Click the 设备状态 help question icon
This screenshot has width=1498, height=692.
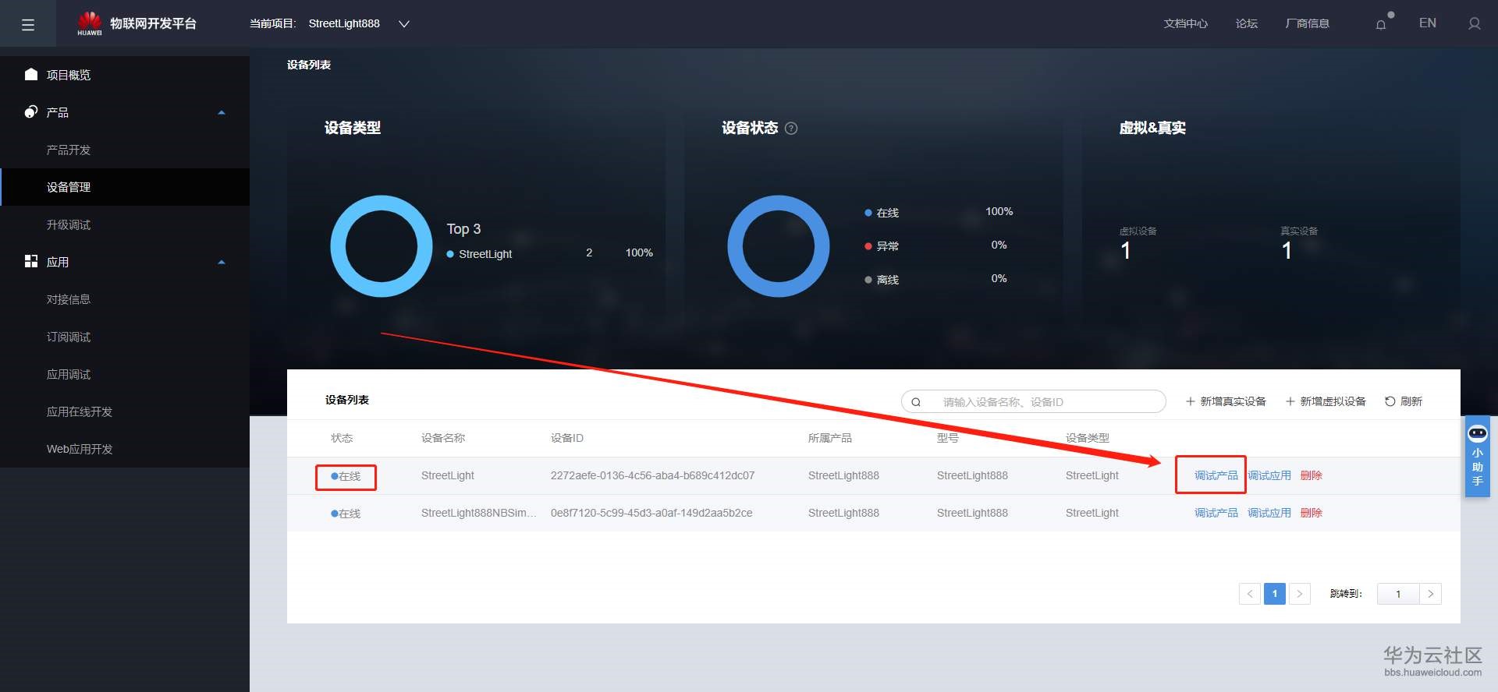coord(791,129)
